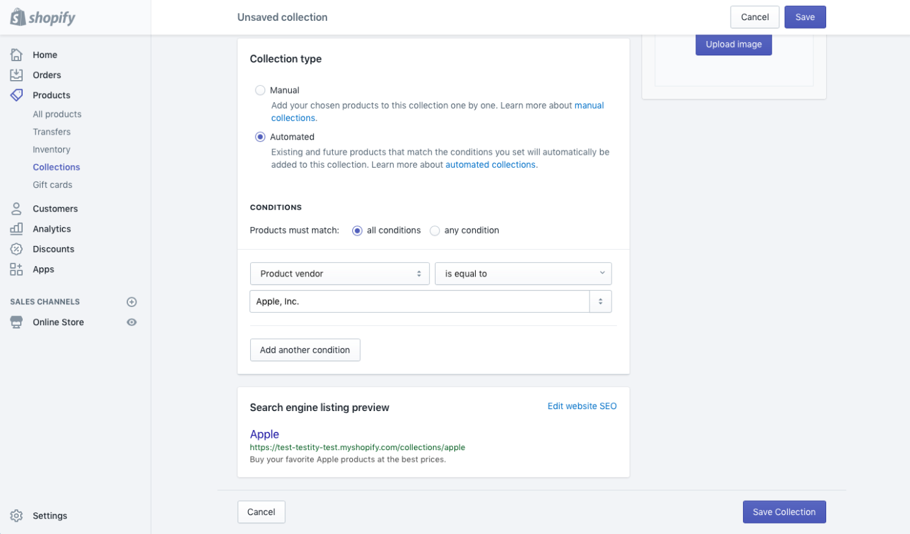Open Orders via inbox icon
The height and width of the screenshot is (534, 910).
point(17,75)
